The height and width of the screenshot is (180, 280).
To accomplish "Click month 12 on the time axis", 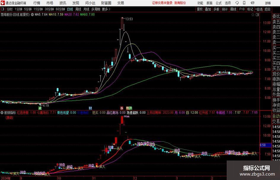I will coord(135,178).
